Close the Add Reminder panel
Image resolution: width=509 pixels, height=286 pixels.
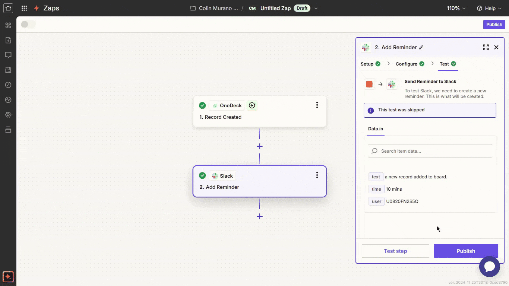click(496, 47)
